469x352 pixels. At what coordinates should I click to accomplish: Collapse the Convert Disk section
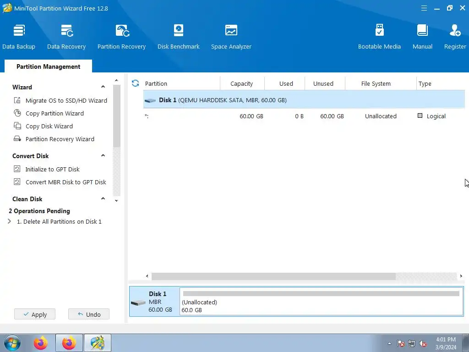click(x=103, y=156)
